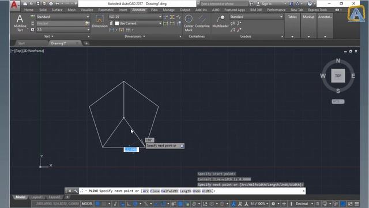Click the Open folder icon in quick access
Viewport: 369px width, 208px height.
click(x=31, y=4)
